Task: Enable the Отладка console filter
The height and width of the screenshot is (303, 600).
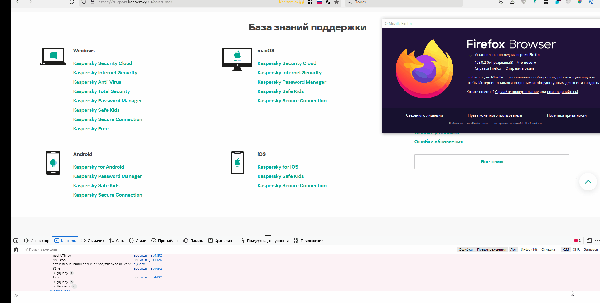Action: tap(548, 249)
